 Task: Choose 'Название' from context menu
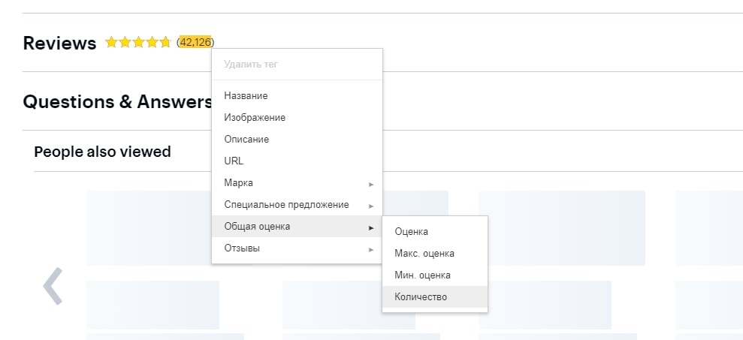point(246,96)
